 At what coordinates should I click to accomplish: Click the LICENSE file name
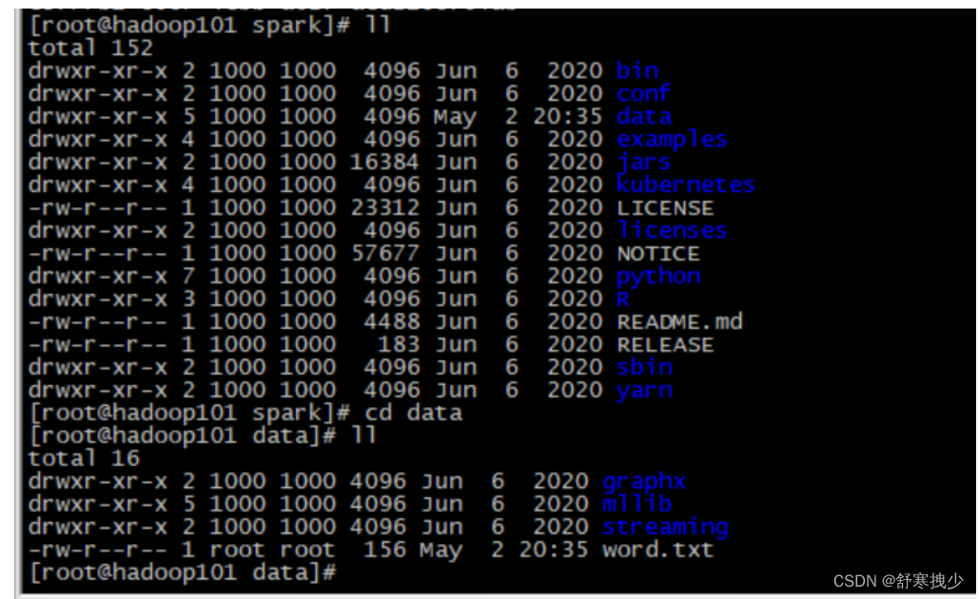pyautogui.click(x=665, y=208)
